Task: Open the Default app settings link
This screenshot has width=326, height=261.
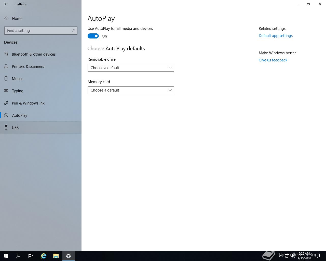Action: (x=276, y=36)
